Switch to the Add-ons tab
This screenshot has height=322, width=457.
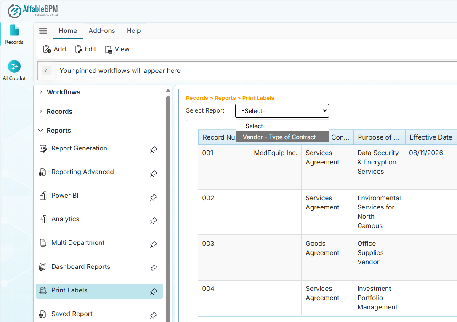[102, 31]
